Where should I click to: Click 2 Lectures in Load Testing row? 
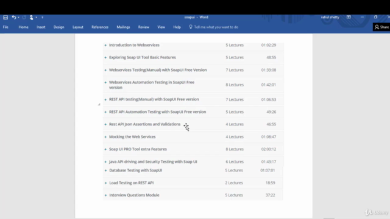234,182
